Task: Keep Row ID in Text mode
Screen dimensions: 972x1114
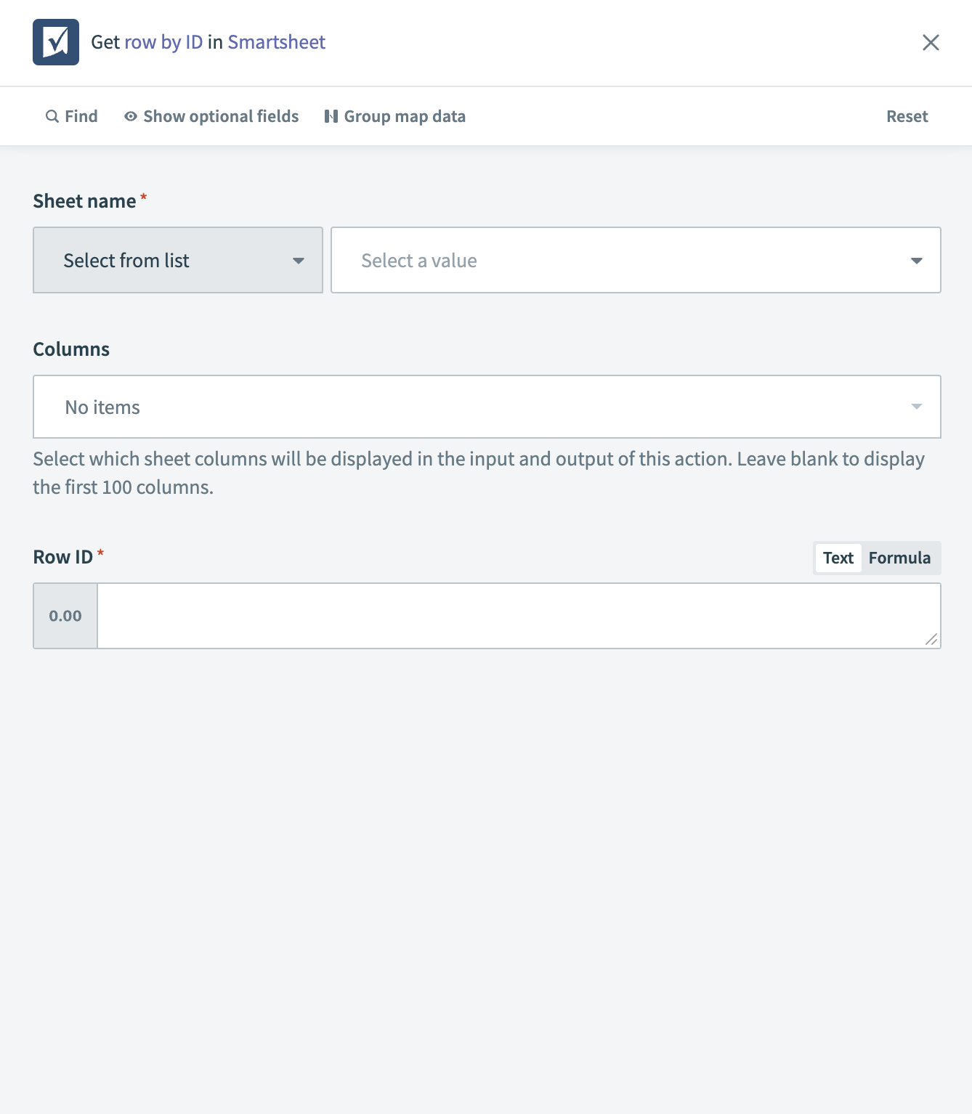Action: click(838, 558)
